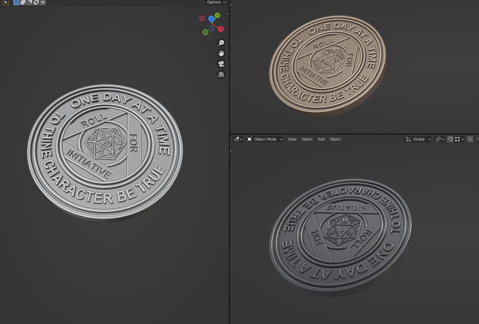Screen dimensions: 479x324
Task: Open the Object Mode dropdown
Action: coord(264,139)
